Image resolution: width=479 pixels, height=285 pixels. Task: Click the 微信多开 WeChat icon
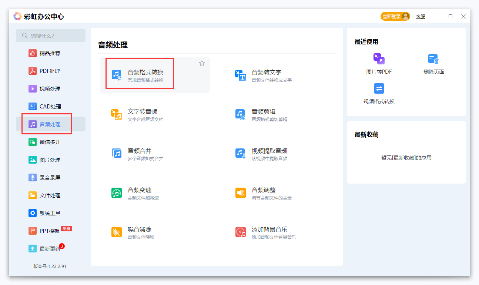click(33, 142)
